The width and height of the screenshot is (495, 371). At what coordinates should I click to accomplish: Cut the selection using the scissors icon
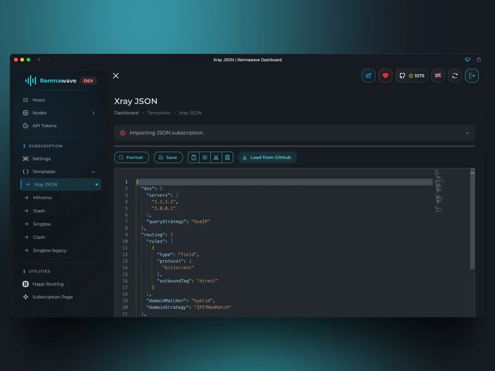[x=216, y=157]
